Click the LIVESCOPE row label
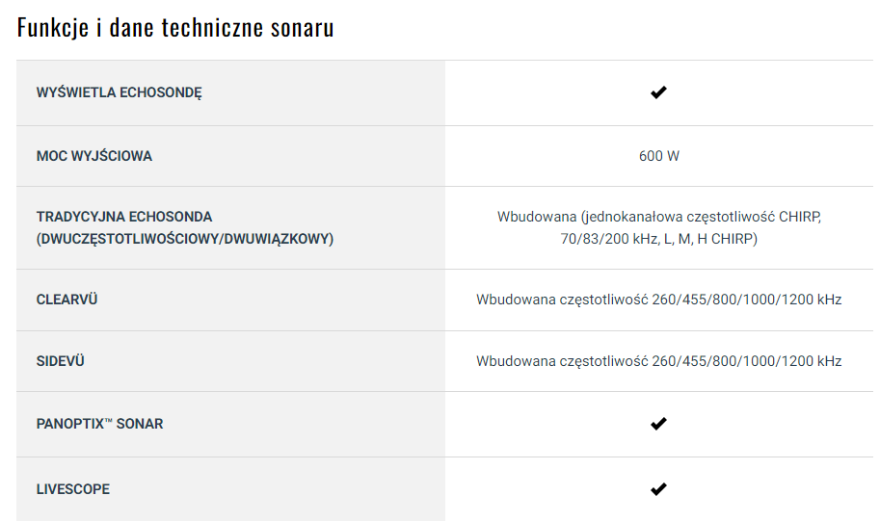 (x=73, y=489)
